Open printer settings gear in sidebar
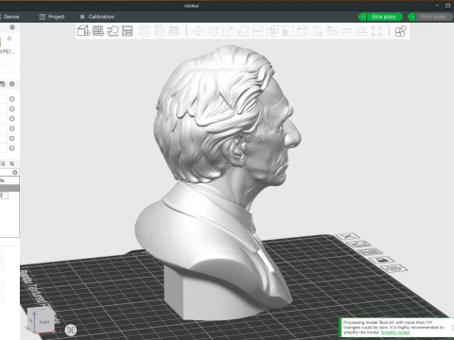The image size is (454, 340). pyautogui.click(x=12, y=27)
